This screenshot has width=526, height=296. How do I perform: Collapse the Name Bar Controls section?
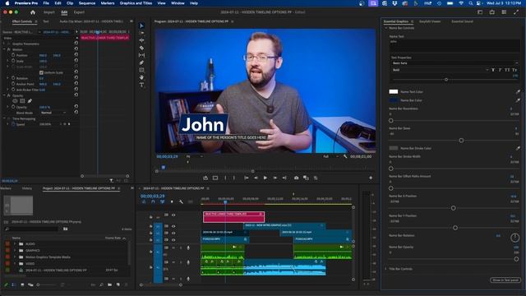click(x=386, y=28)
